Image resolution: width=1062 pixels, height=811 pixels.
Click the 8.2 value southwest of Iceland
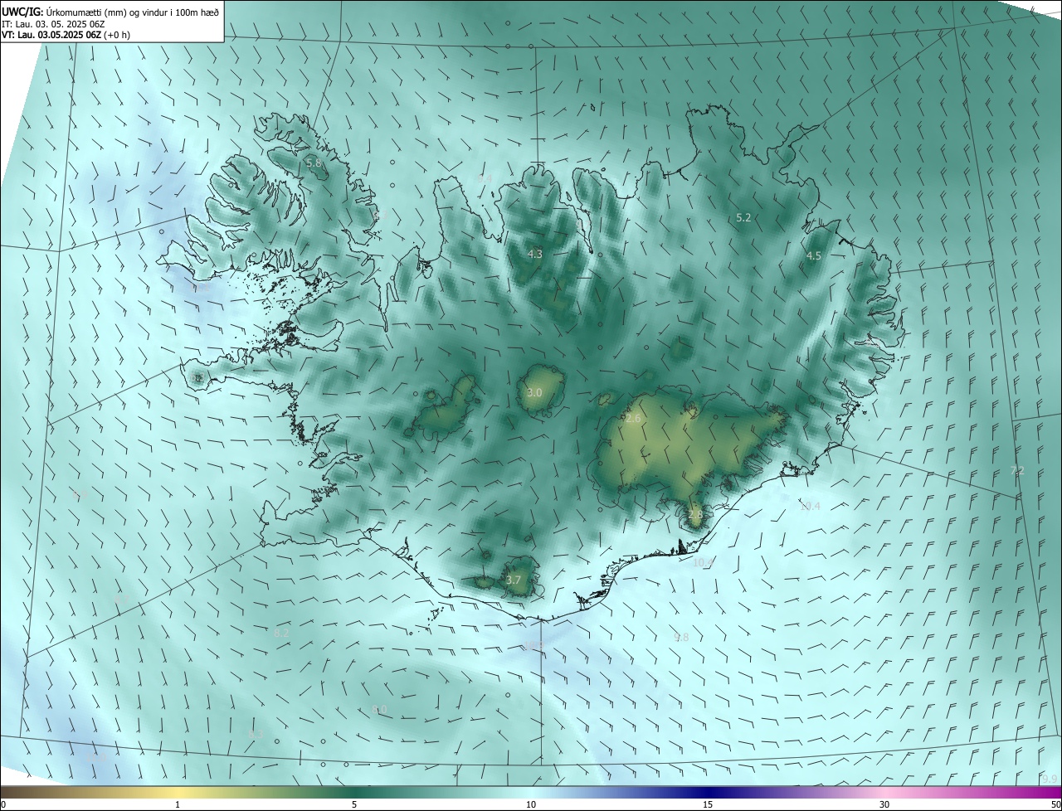[281, 633]
